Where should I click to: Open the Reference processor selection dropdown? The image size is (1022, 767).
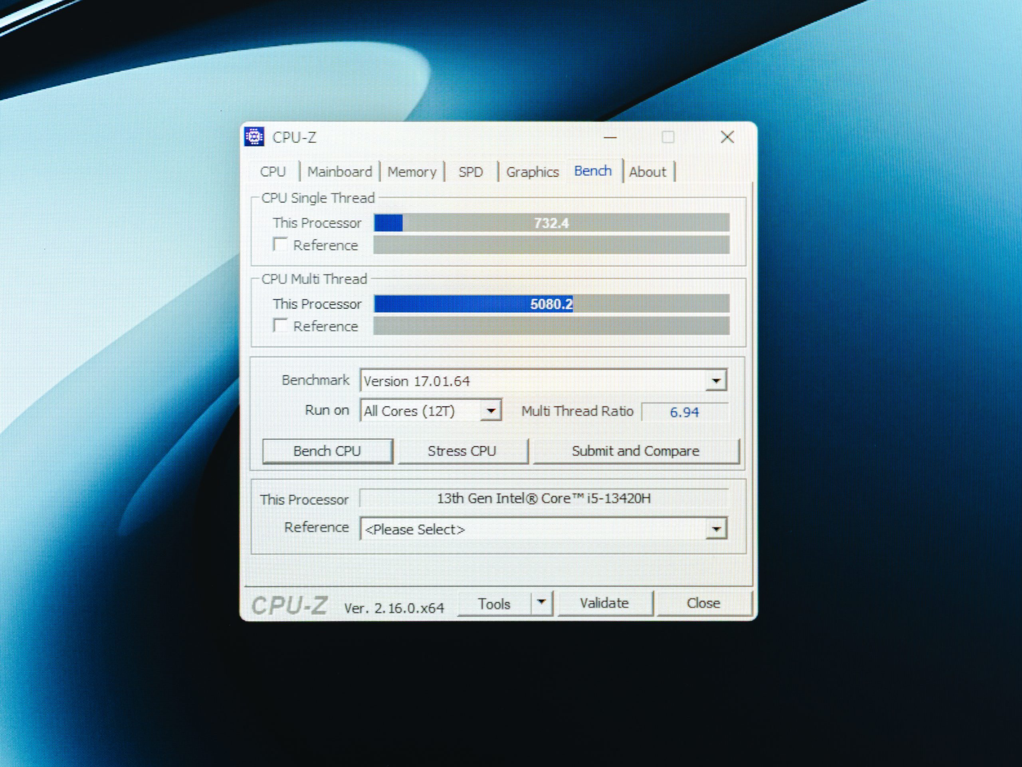716,529
